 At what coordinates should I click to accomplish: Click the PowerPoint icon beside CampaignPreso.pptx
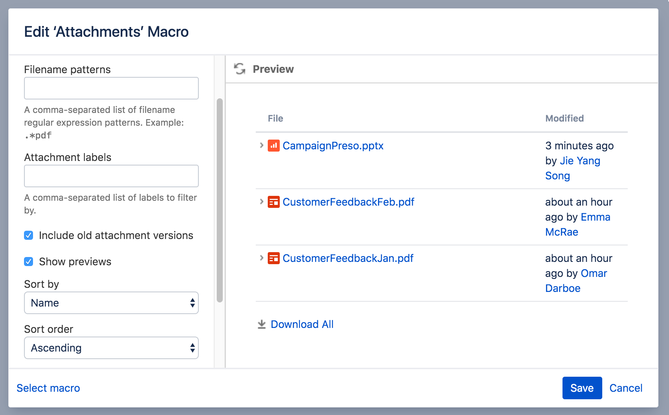[x=274, y=146]
